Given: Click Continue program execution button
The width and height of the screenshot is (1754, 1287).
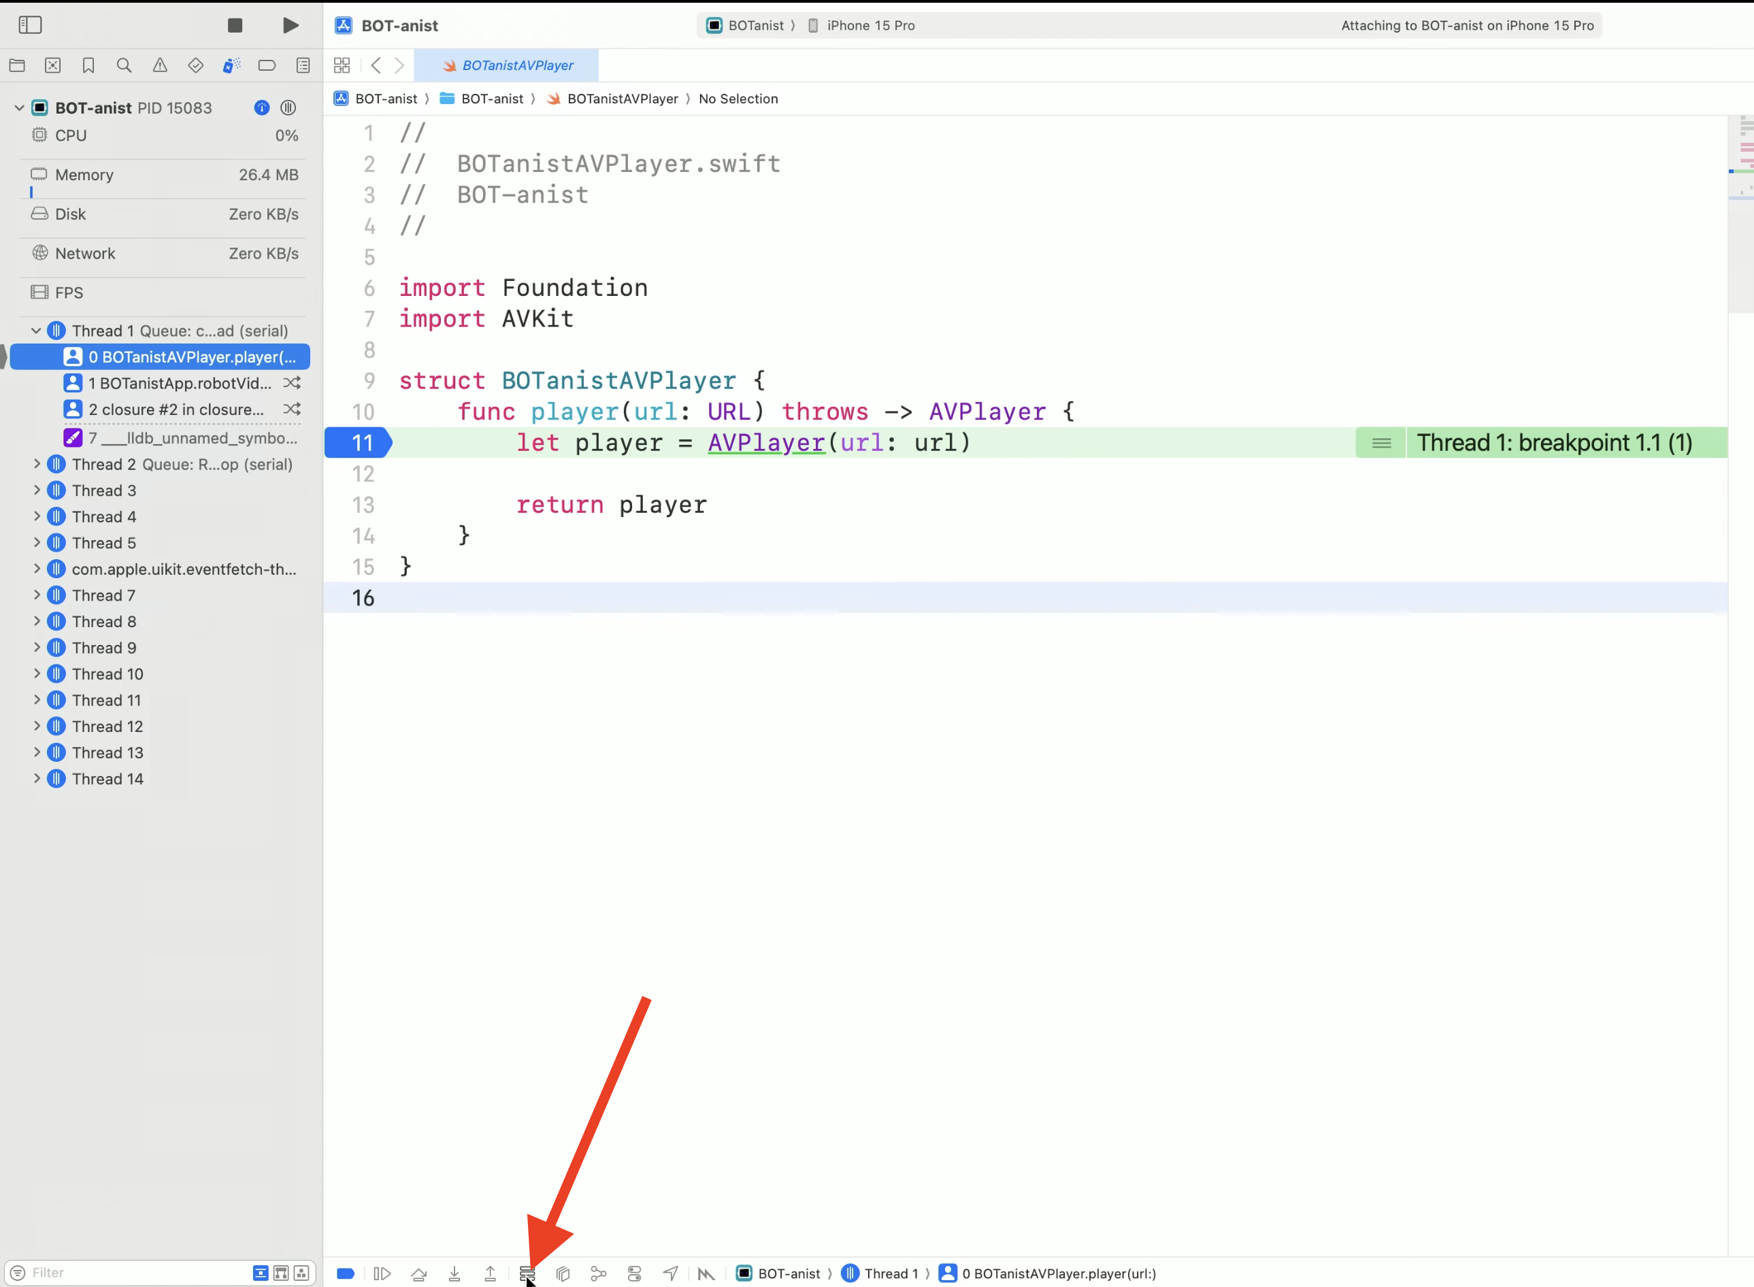Looking at the screenshot, I should click(382, 1274).
